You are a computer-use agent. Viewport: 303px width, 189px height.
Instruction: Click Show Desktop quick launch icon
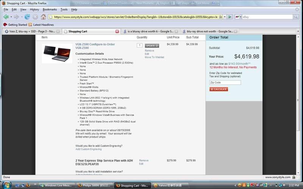(x=17, y=185)
